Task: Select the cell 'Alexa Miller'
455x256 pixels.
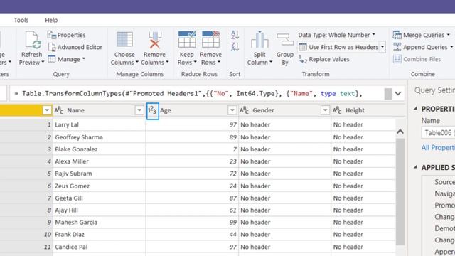Action: click(100, 161)
